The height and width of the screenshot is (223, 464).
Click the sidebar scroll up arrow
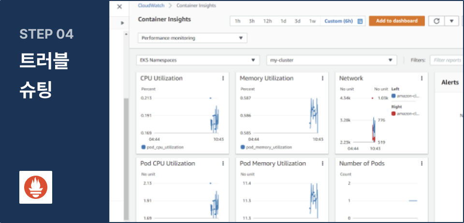(126, 35)
